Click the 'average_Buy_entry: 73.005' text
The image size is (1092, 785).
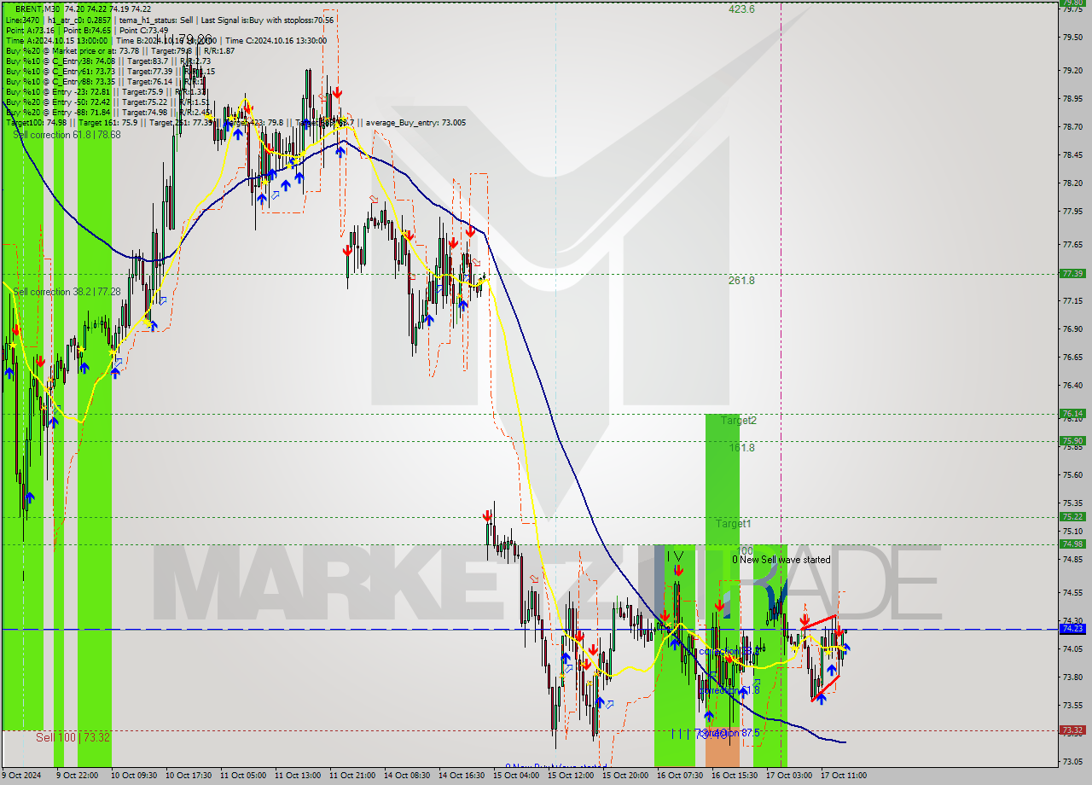[x=416, y=123]
